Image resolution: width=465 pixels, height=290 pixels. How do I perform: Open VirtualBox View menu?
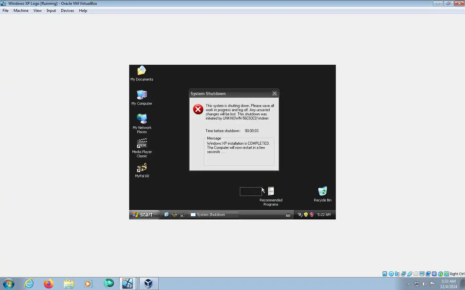[37, 11]
